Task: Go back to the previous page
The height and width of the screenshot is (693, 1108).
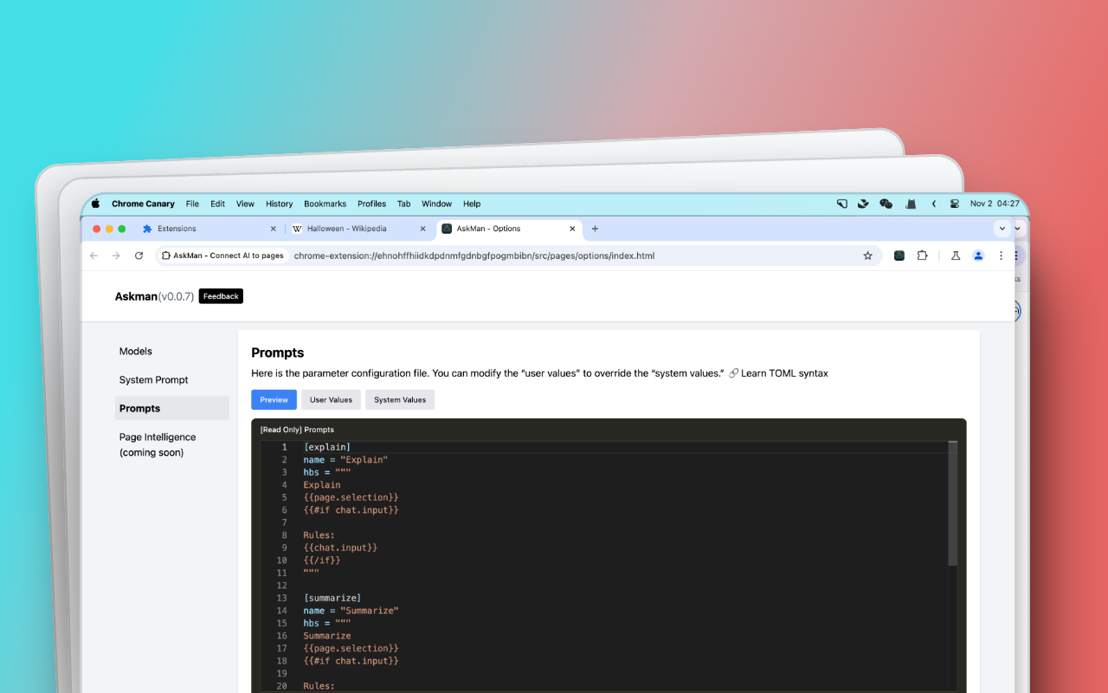Action: coord(93,256)
